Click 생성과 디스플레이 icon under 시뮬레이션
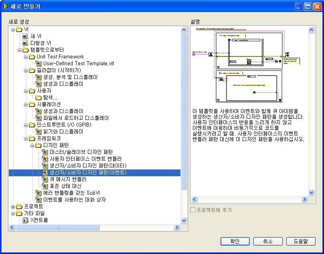 38,111
